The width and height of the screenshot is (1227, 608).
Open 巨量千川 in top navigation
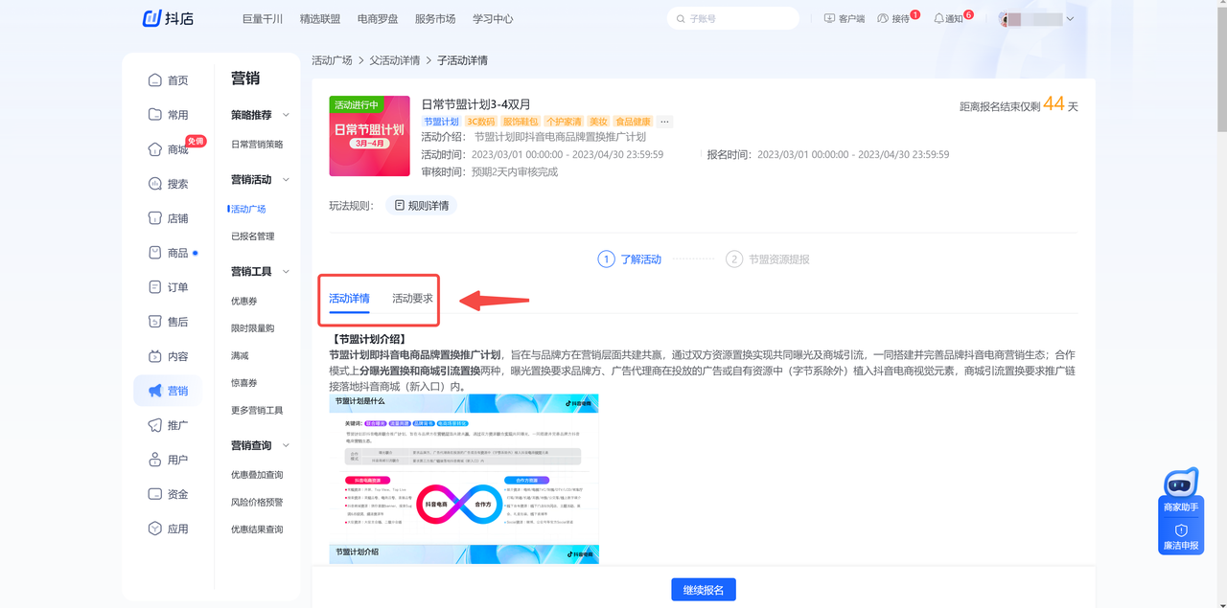click(263, 18)
